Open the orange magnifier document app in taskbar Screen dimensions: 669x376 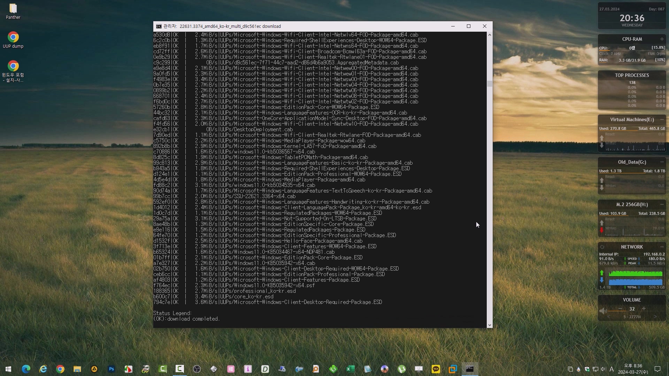(316, 369)
